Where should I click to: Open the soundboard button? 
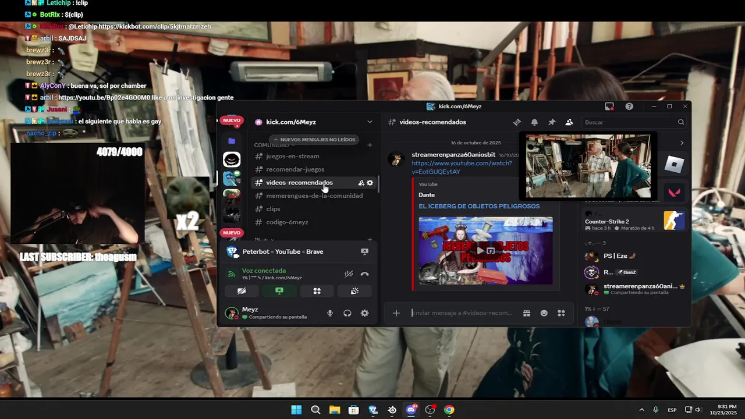point(354,291)
